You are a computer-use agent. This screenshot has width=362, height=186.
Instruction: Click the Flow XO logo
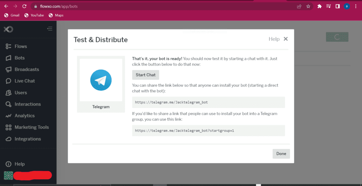pyautogui.click(x=8, y=29)
